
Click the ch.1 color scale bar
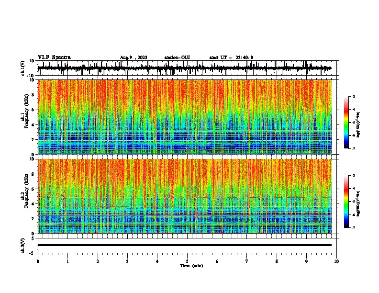pos(346,123)
